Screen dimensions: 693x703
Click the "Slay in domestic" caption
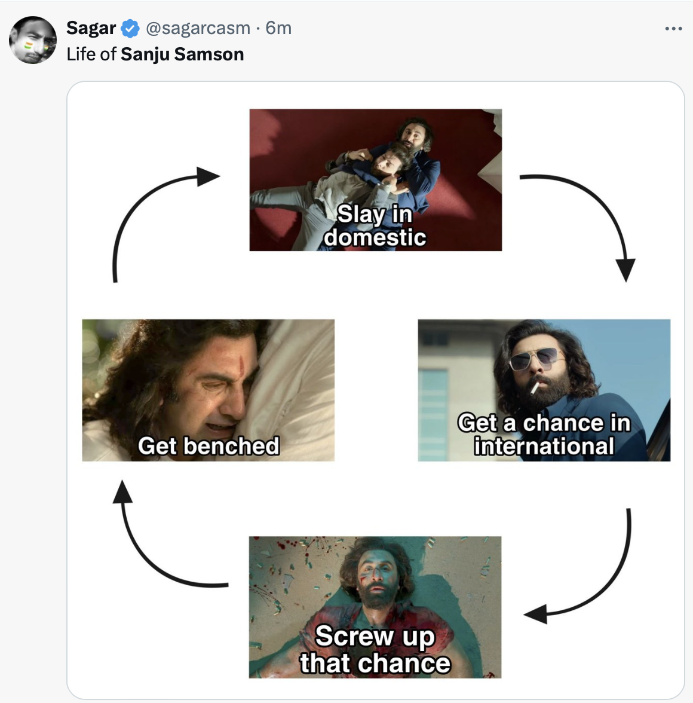coord(375,226)
